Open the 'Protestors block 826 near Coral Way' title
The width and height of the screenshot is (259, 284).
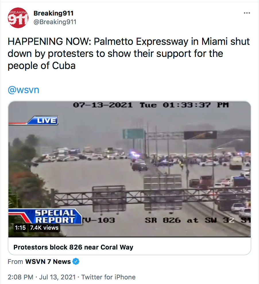[73, 247]
